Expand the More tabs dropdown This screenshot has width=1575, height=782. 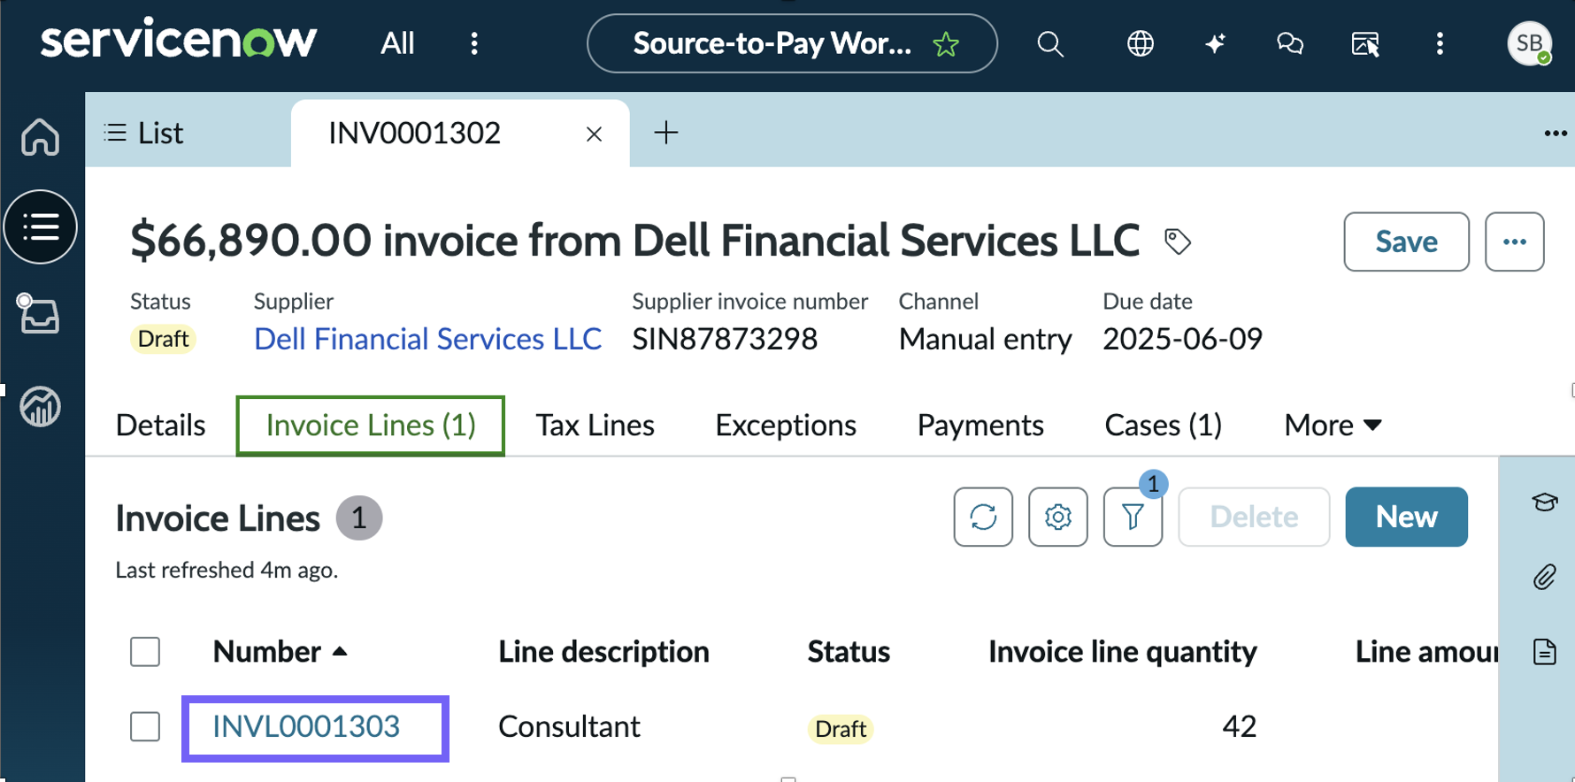click(x=1333, y=425)
